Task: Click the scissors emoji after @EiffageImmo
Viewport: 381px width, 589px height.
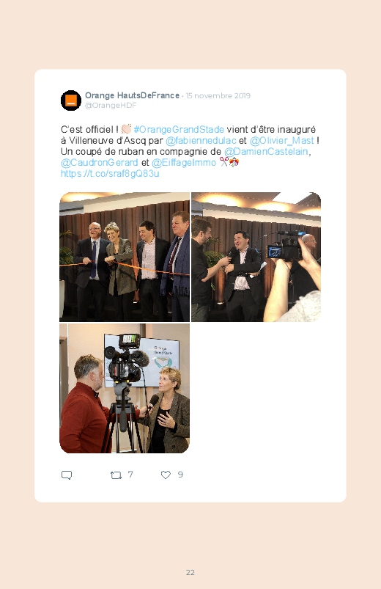Action: pos(224,162)
